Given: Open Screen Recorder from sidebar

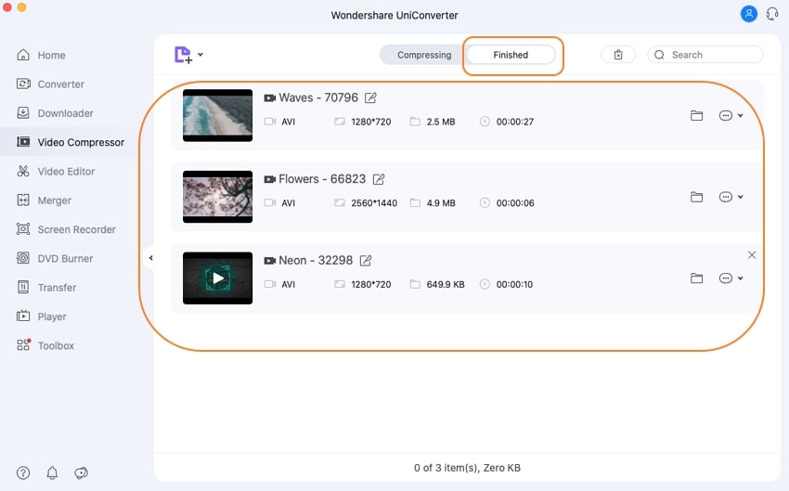Looking at the screenshot, I should point(66,229).
